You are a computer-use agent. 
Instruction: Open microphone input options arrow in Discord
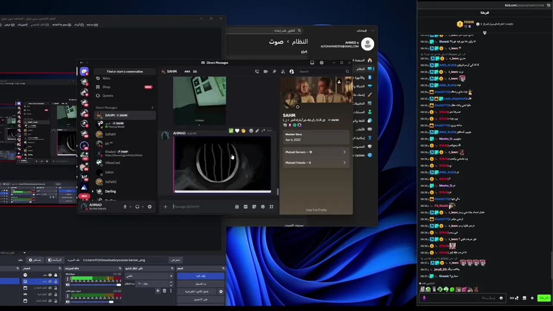point(130,206)
